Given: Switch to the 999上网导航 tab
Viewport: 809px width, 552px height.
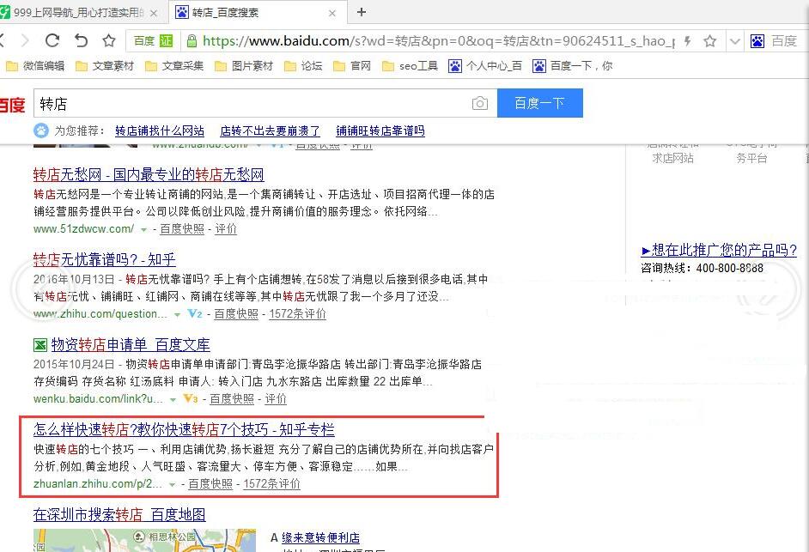Looking at the screenshot, I should pos(76,13).
